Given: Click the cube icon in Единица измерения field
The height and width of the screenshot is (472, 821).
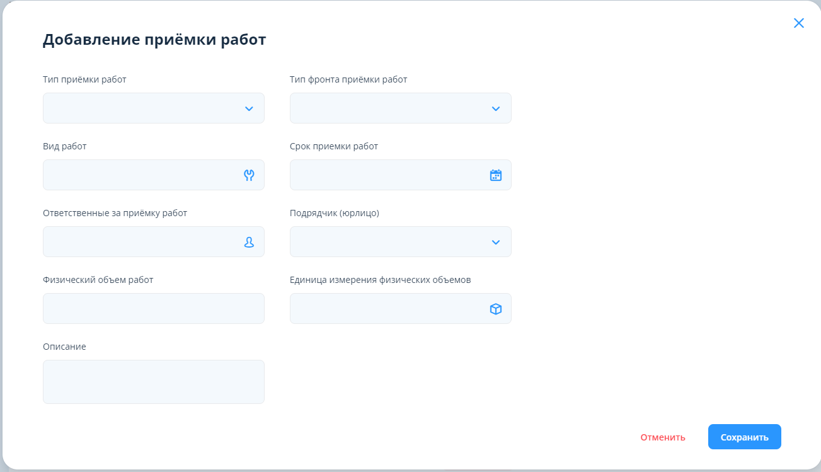Looking at the screenshot, I should pos(496,309).
